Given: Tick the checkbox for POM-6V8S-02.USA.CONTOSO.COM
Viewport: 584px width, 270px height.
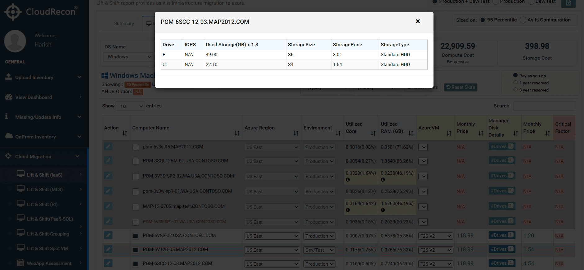Looking at the screenshot, I should [136, 236].
